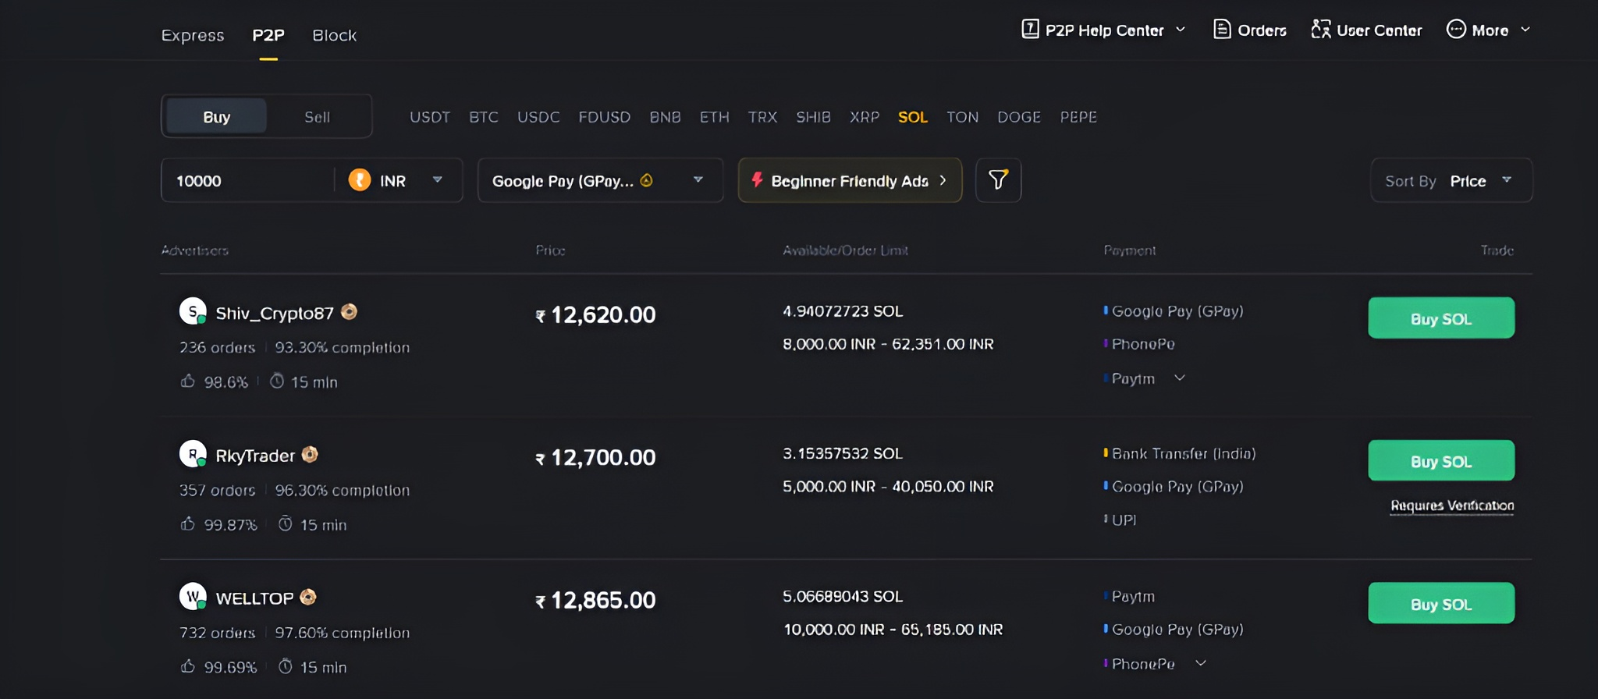1598x699 pixels.
Task: Click clock icon in Shiv_Crypto87 row
Action: (x=277, y=381)
